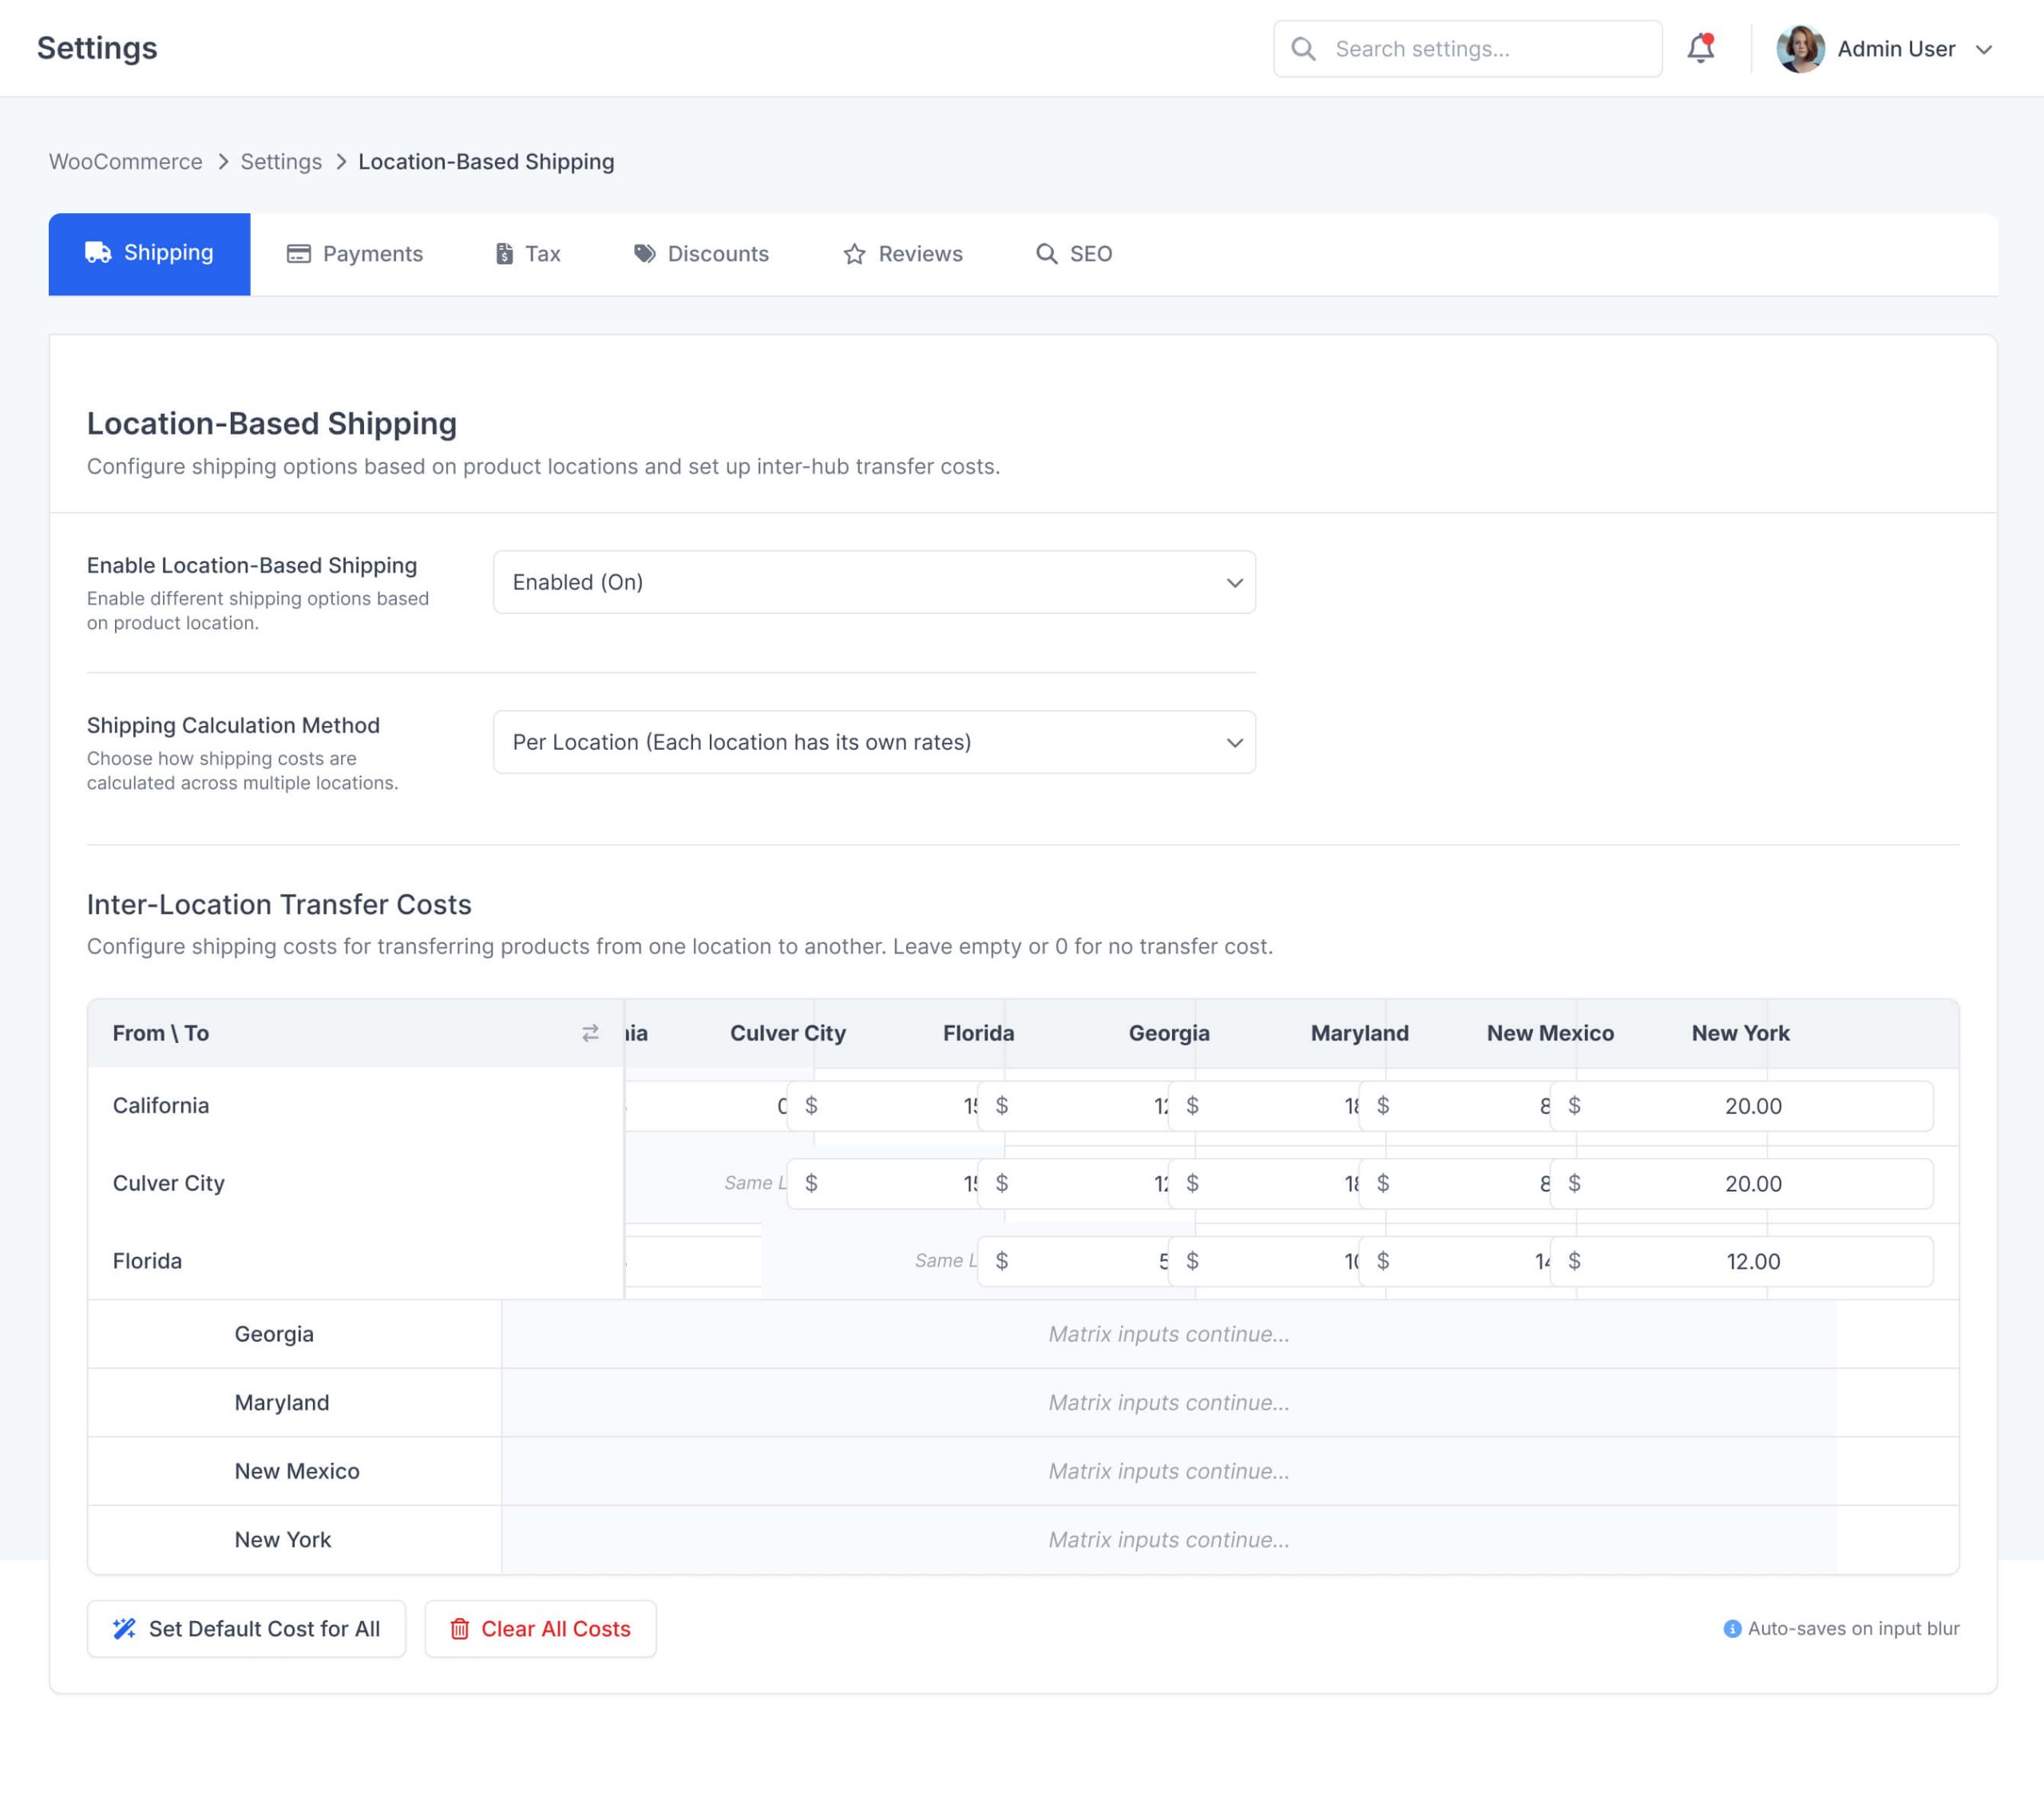Click the New York cost input for California
The width and height of the screenshot is (2044, 1804).
(1741, 1106)
